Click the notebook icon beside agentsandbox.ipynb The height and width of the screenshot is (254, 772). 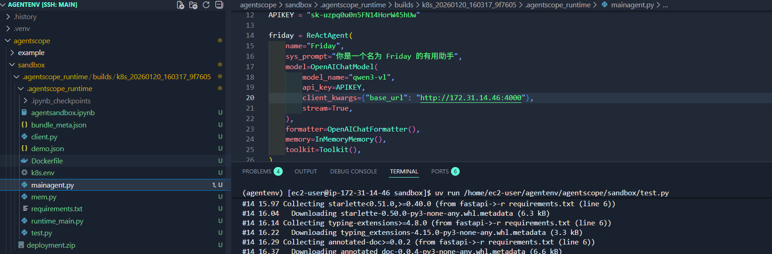click(x=25, y=112)
